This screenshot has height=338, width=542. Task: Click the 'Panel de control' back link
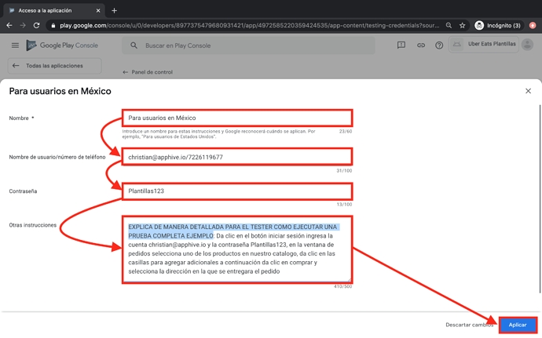tap(148, 72)
